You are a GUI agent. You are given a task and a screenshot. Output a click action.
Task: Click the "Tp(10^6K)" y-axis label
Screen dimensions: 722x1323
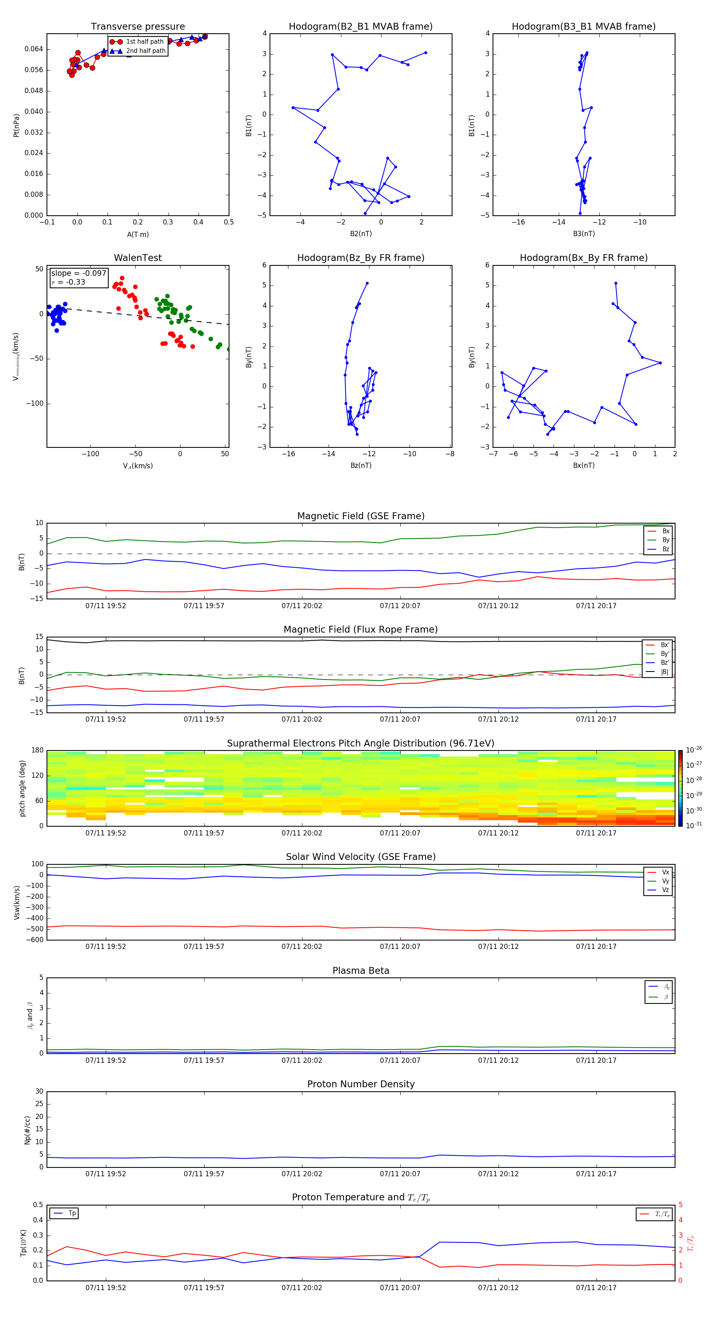pos(23,1243)
